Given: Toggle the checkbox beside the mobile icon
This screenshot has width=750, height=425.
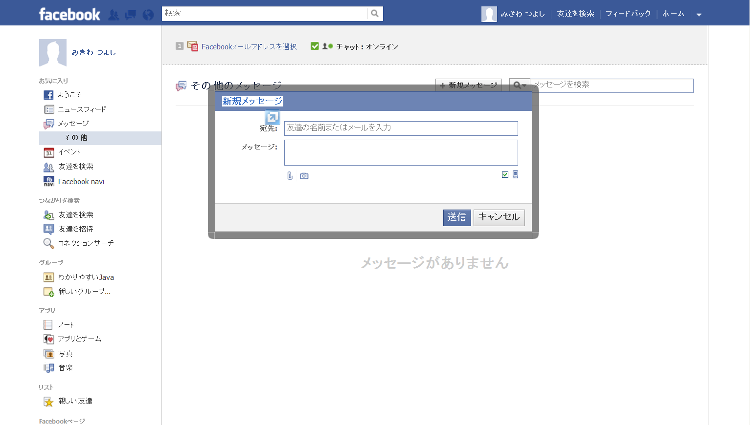Looking at the screenshot, I should pos(505,174).
